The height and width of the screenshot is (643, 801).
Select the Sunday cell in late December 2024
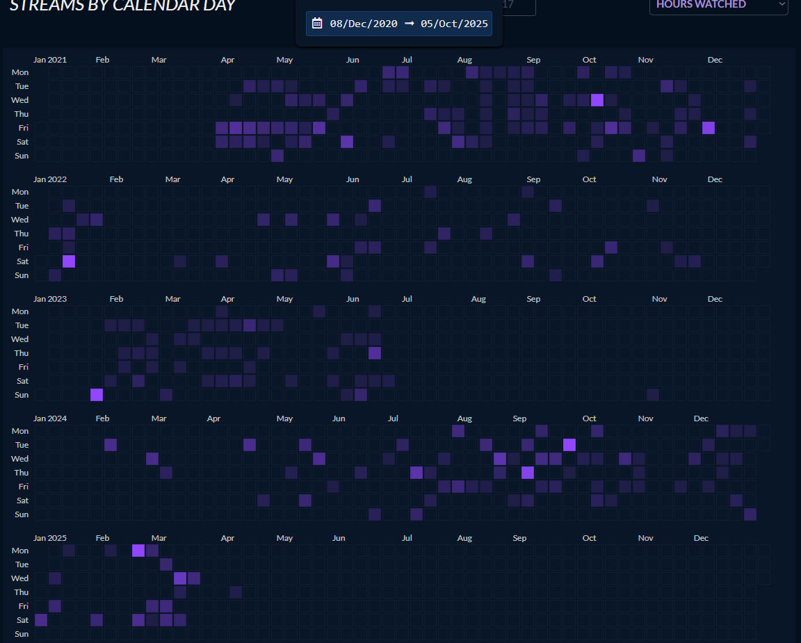point(750,514)
